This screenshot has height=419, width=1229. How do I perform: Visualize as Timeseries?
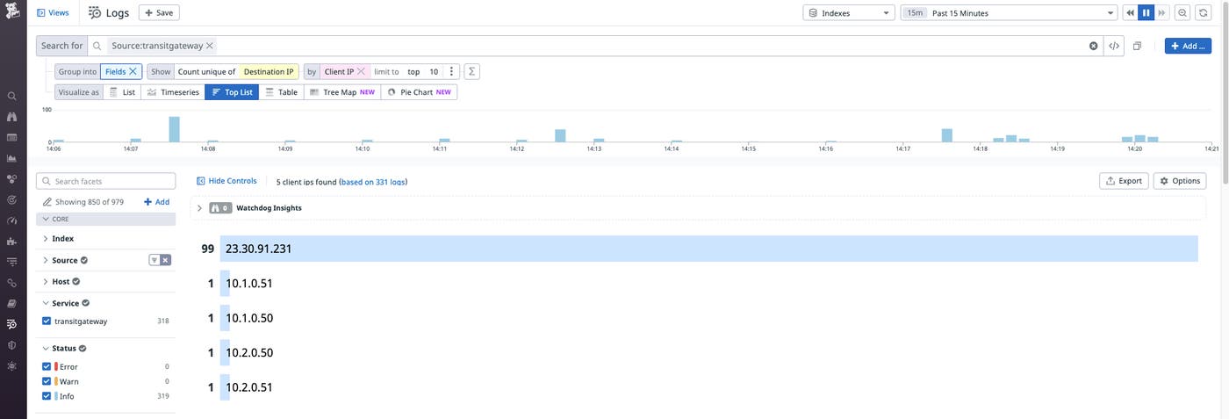(173, 92)
